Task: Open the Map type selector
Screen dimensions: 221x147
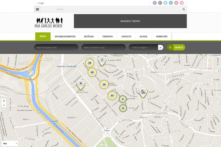Action: tap(10, 143)
